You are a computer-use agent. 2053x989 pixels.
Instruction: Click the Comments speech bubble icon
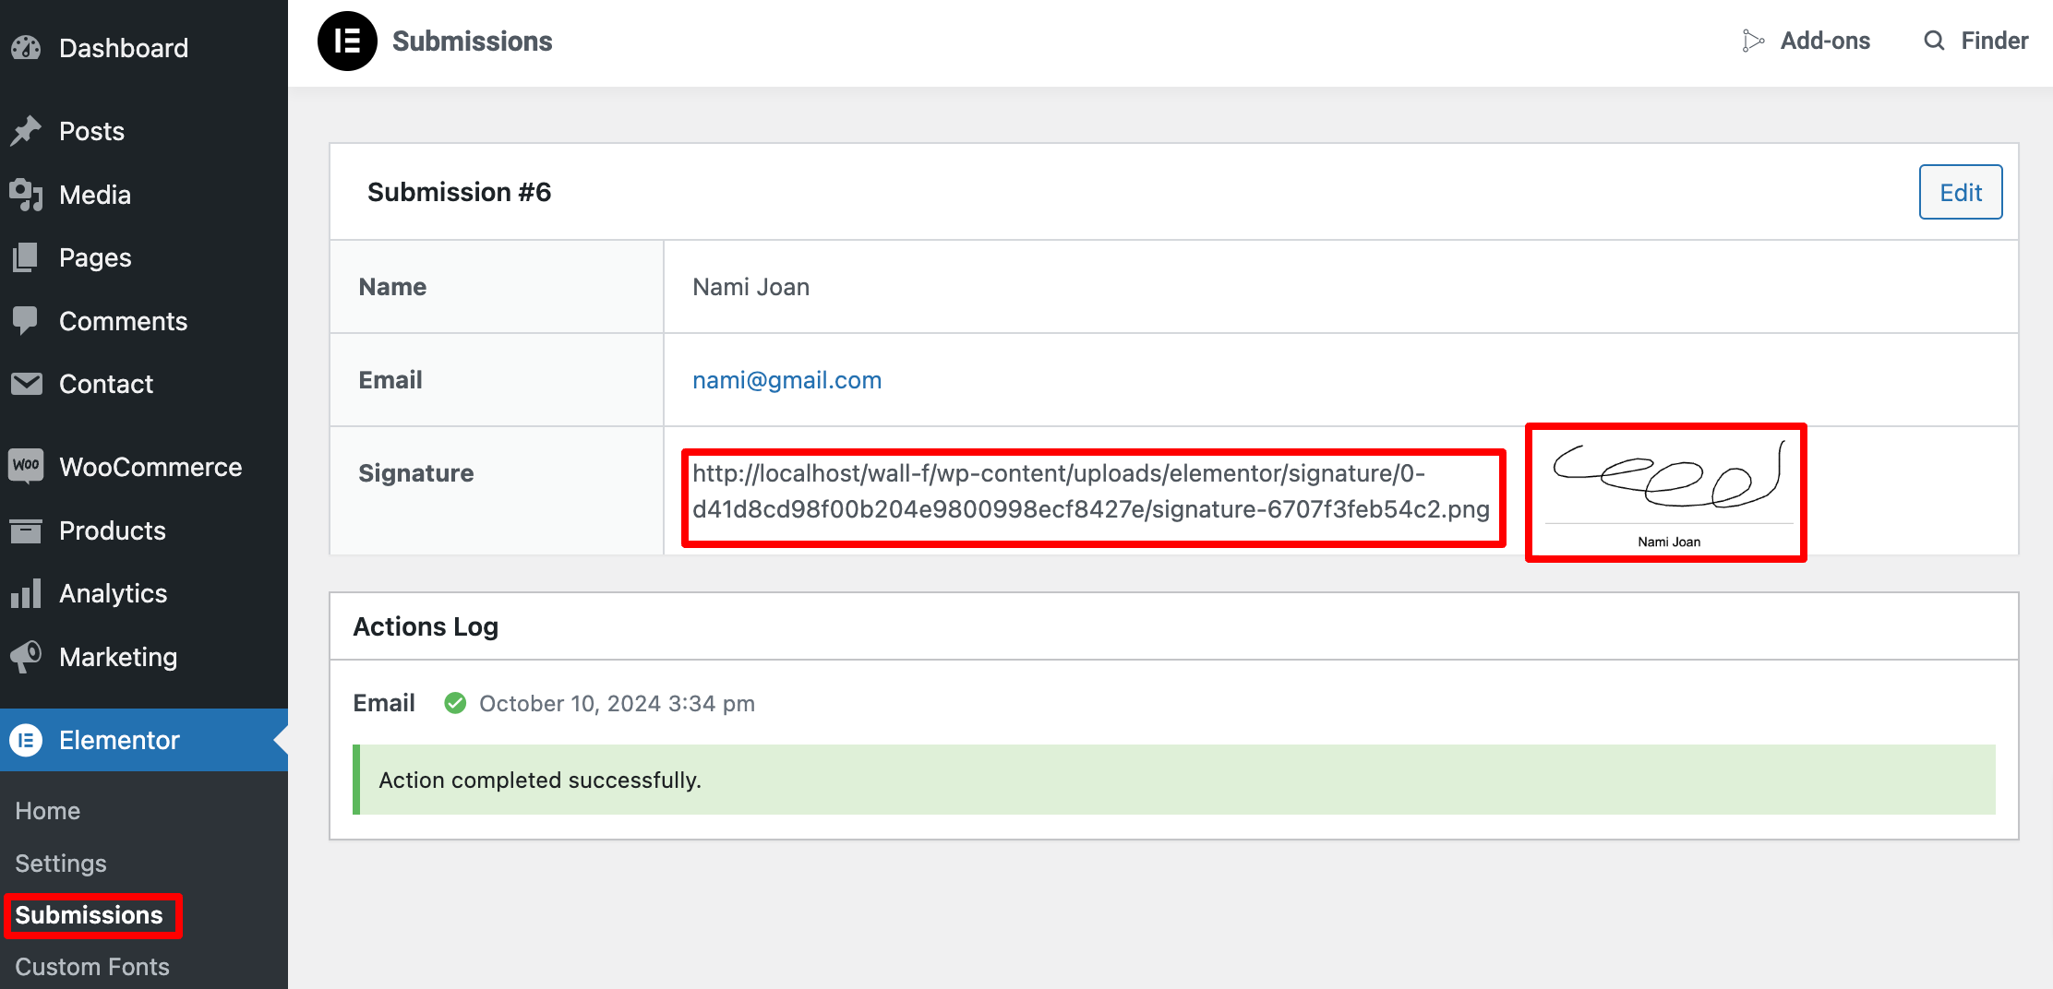click(x=26, y=321)
